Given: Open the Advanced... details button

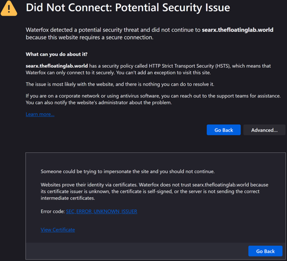Looking at the screenshot, I should [264, 130].
